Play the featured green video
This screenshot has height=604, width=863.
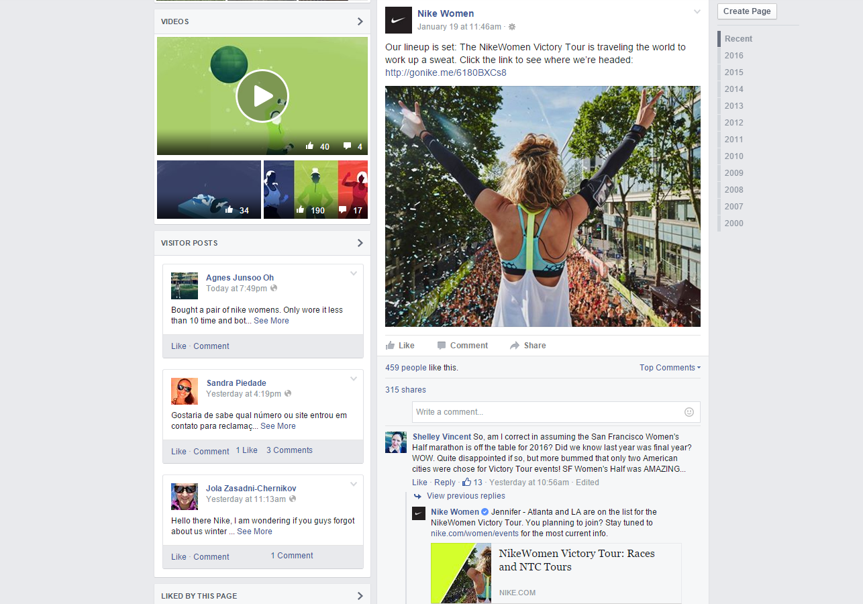pos(262,96)
